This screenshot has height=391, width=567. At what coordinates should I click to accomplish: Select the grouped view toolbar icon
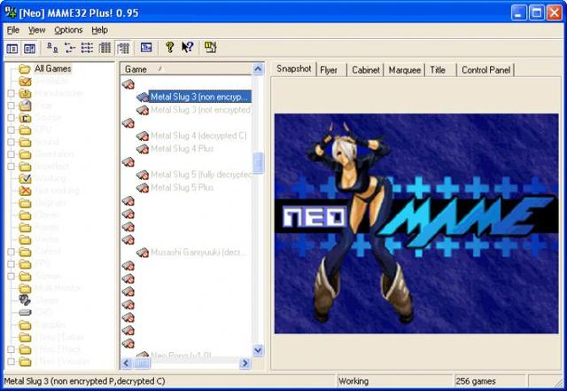tap(124, 48)
